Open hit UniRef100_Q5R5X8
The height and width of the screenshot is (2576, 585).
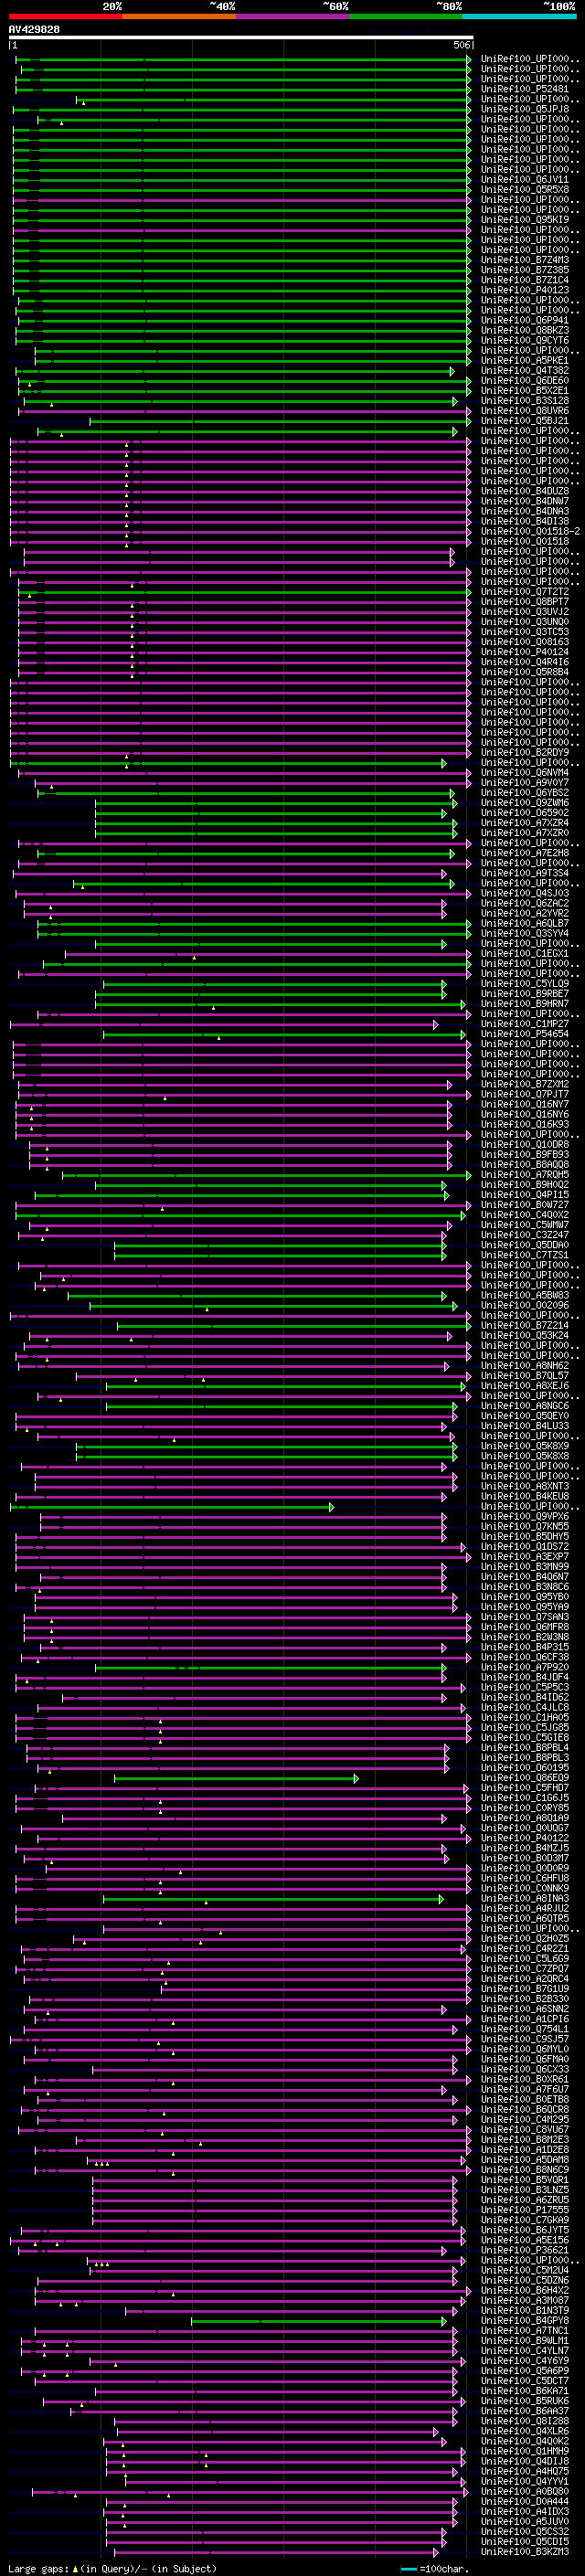point(525,190)
